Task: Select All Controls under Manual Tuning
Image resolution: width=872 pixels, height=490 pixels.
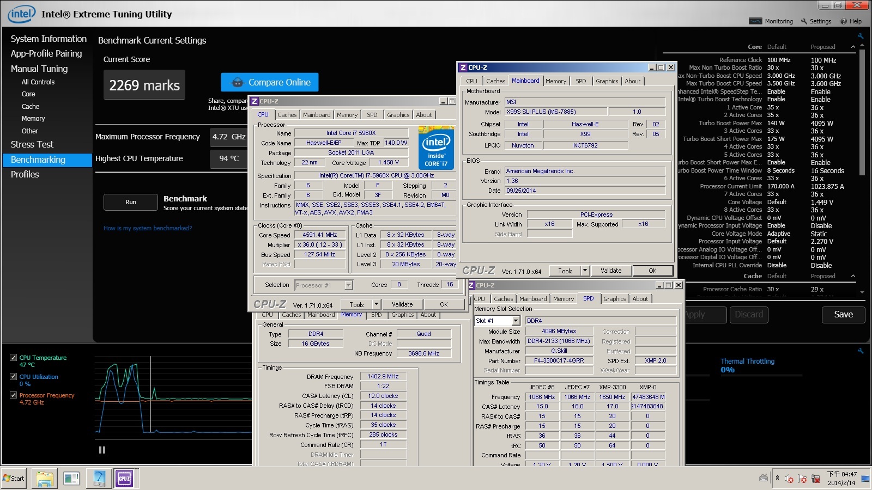Action: pyautogui.click(x=38, y=82)
